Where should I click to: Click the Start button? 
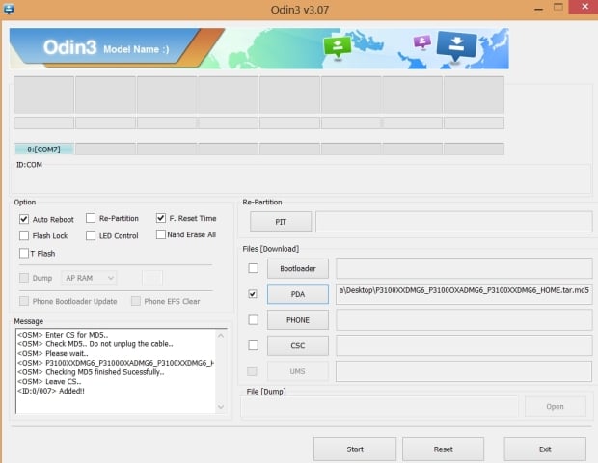pyautogui.click(x=355, y=449)
